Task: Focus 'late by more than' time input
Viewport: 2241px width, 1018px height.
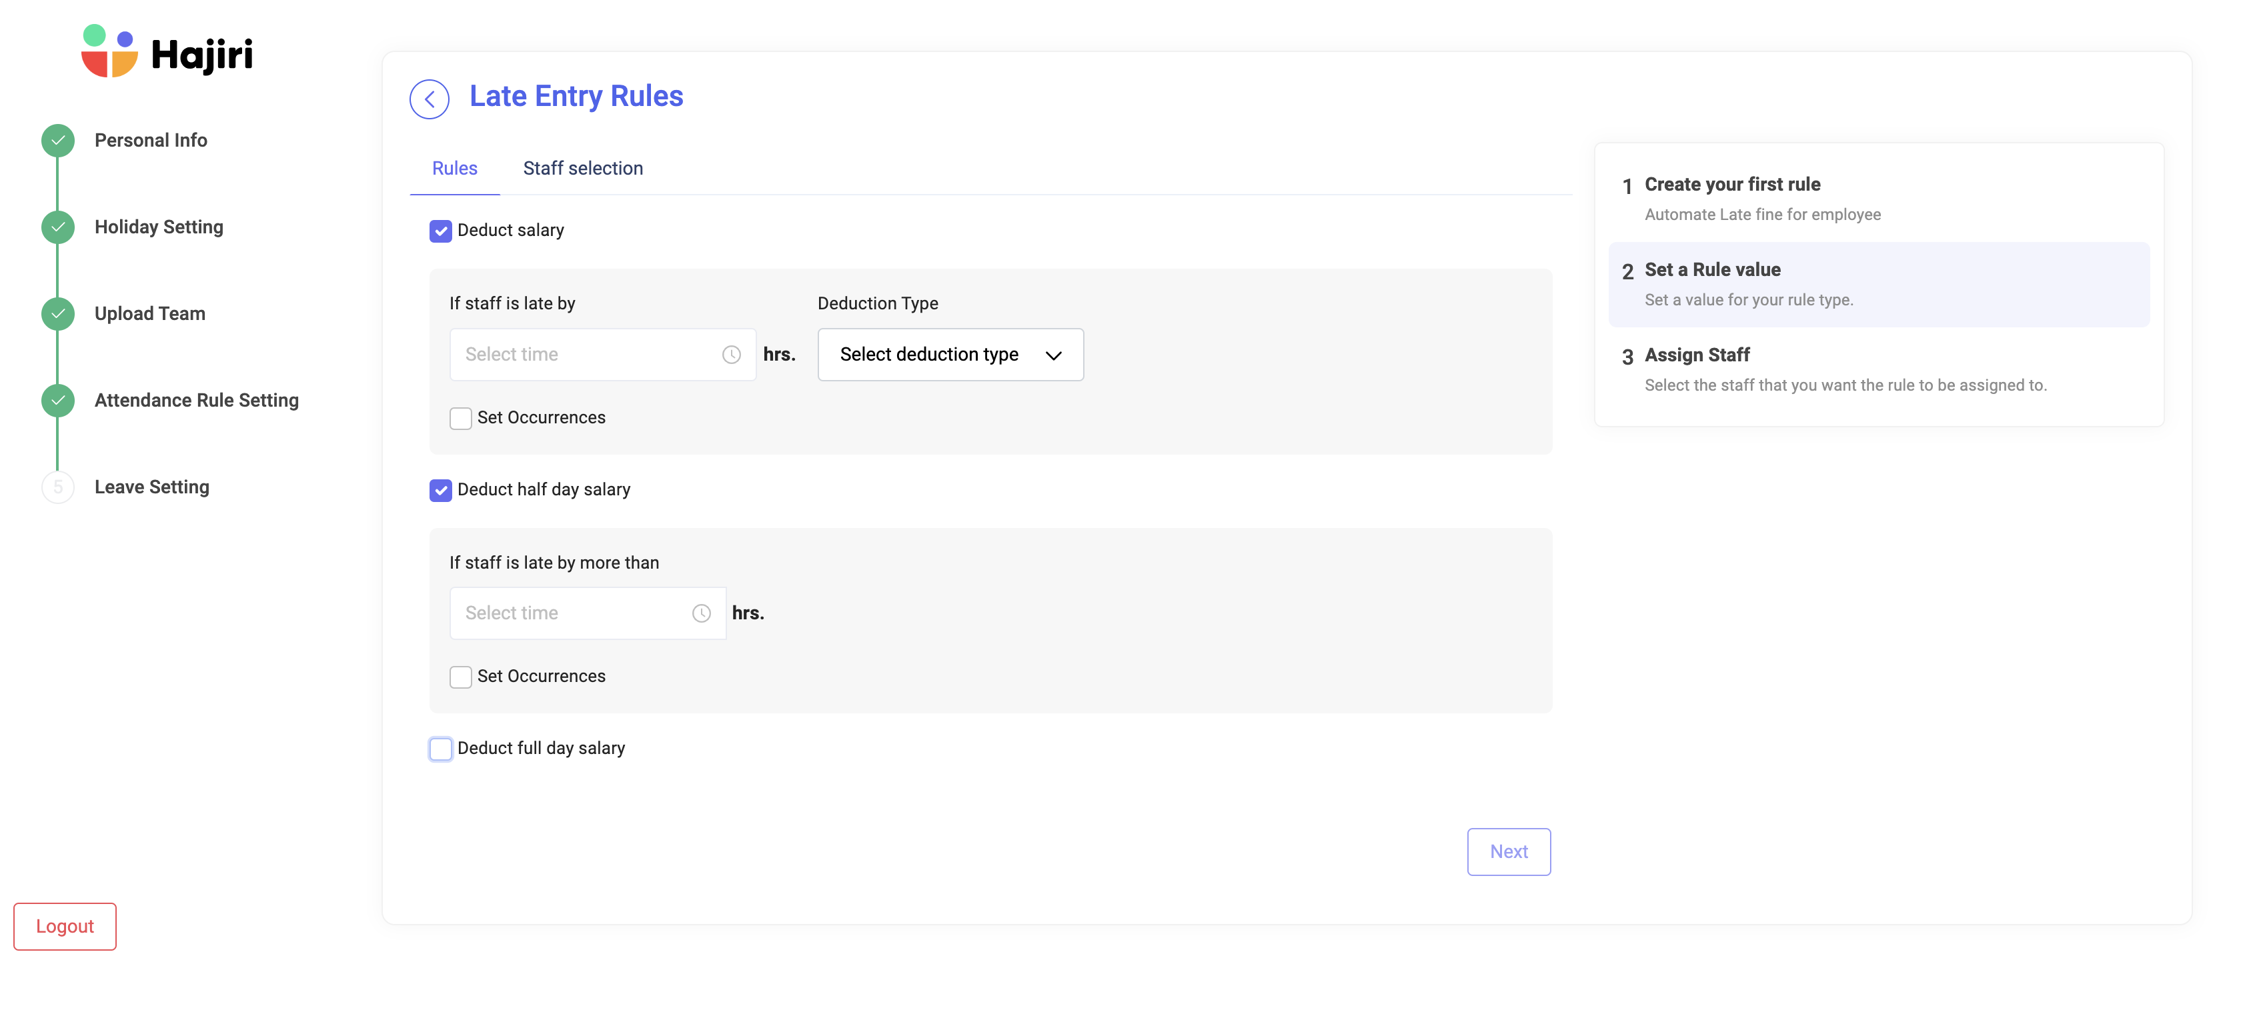Action: 587,614
